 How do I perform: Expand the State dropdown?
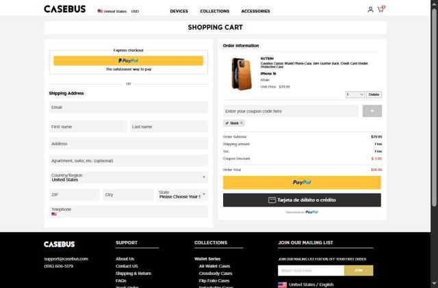(182, 194)
